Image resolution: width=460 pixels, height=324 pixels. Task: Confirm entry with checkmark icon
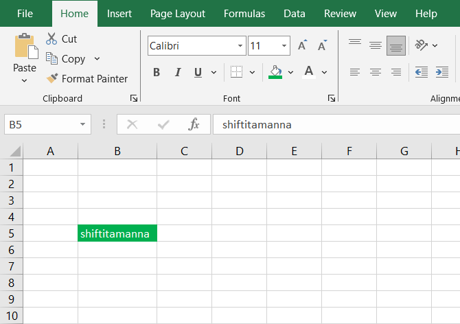coord(163,124)
